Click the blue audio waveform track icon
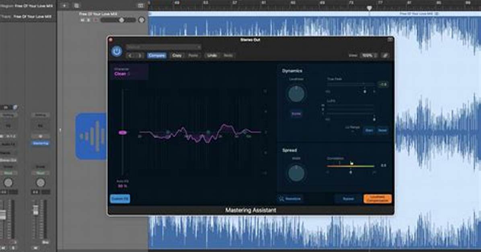Viewport: 481px width, 252px height. pyautogui.click(x=91, y=136)
